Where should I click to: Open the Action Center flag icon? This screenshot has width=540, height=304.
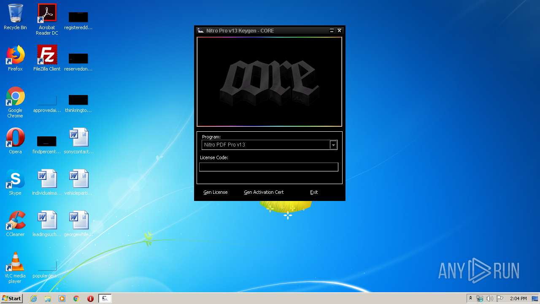(x=500, y=299)
